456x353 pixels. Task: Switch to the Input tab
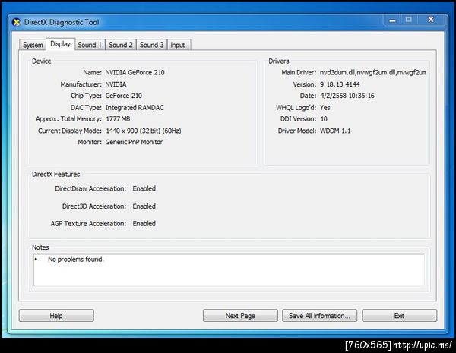point(178,45)
